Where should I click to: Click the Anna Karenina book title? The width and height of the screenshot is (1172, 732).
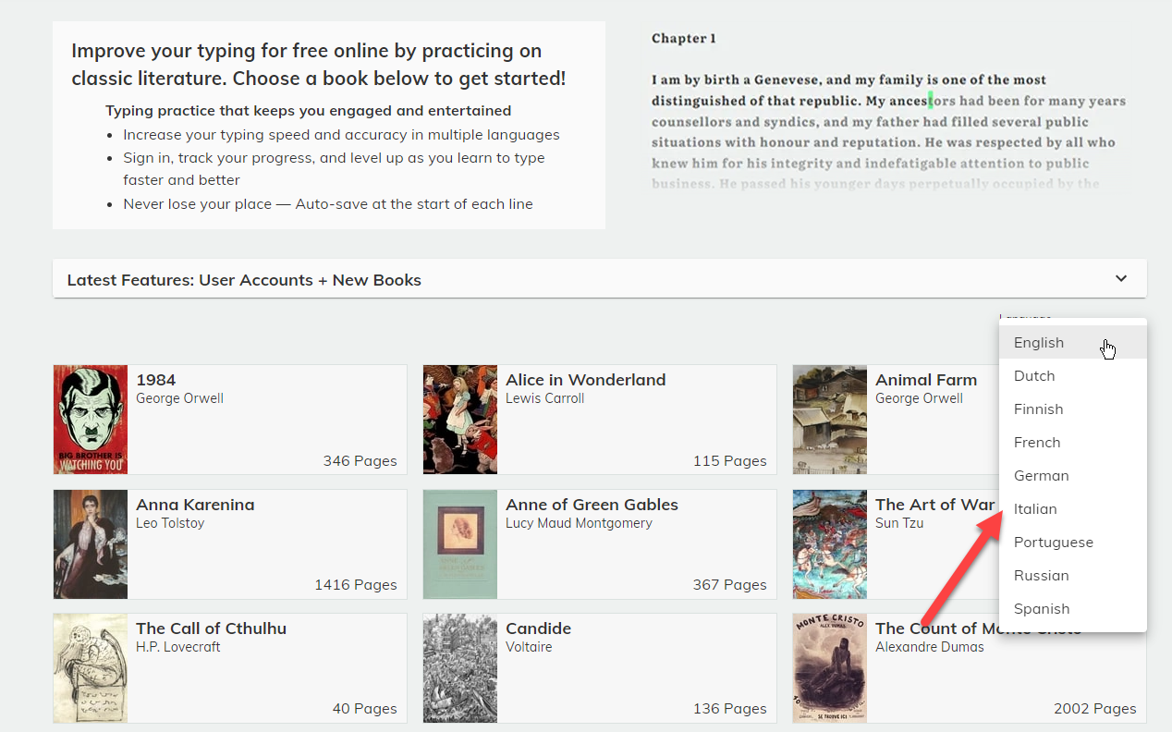pos(195,505)
